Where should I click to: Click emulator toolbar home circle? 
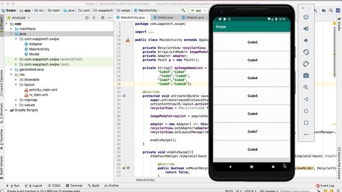coord(306,111)
